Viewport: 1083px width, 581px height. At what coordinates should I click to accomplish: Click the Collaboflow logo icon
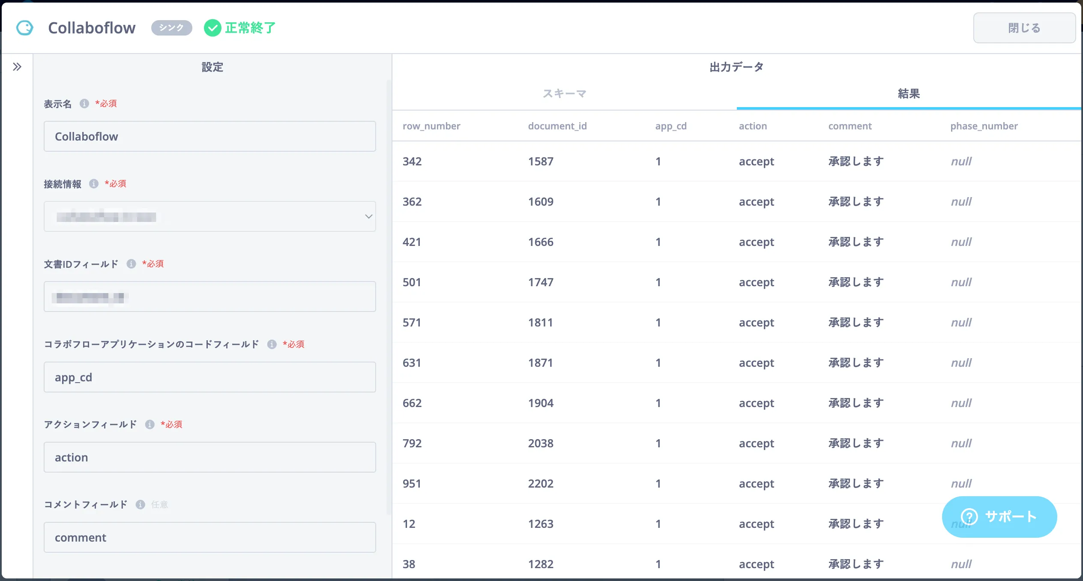(x=24, y=28)
